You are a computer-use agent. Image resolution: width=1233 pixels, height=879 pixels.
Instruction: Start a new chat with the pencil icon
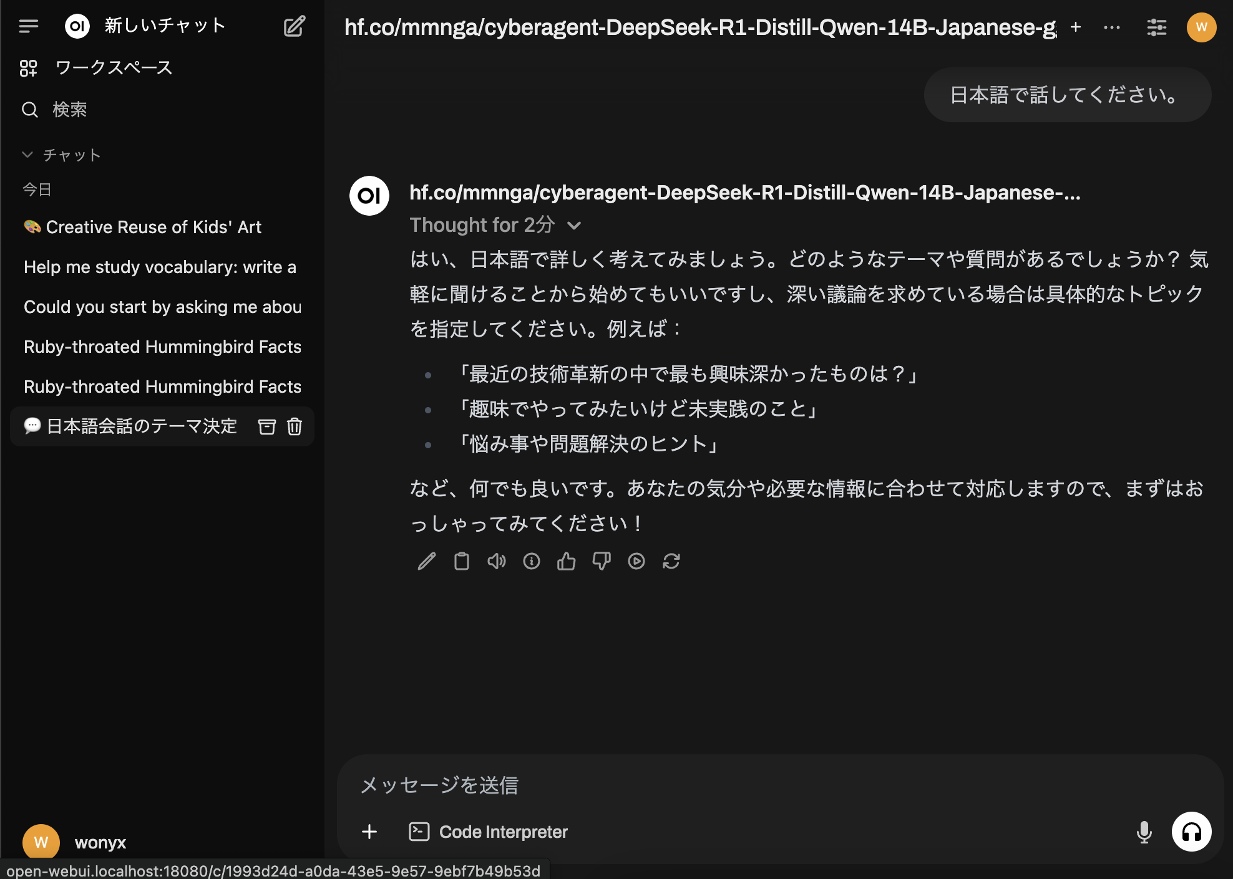[295, 26]
